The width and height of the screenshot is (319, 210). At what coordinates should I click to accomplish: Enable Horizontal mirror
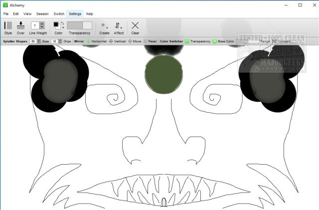[x=89, y=41]
